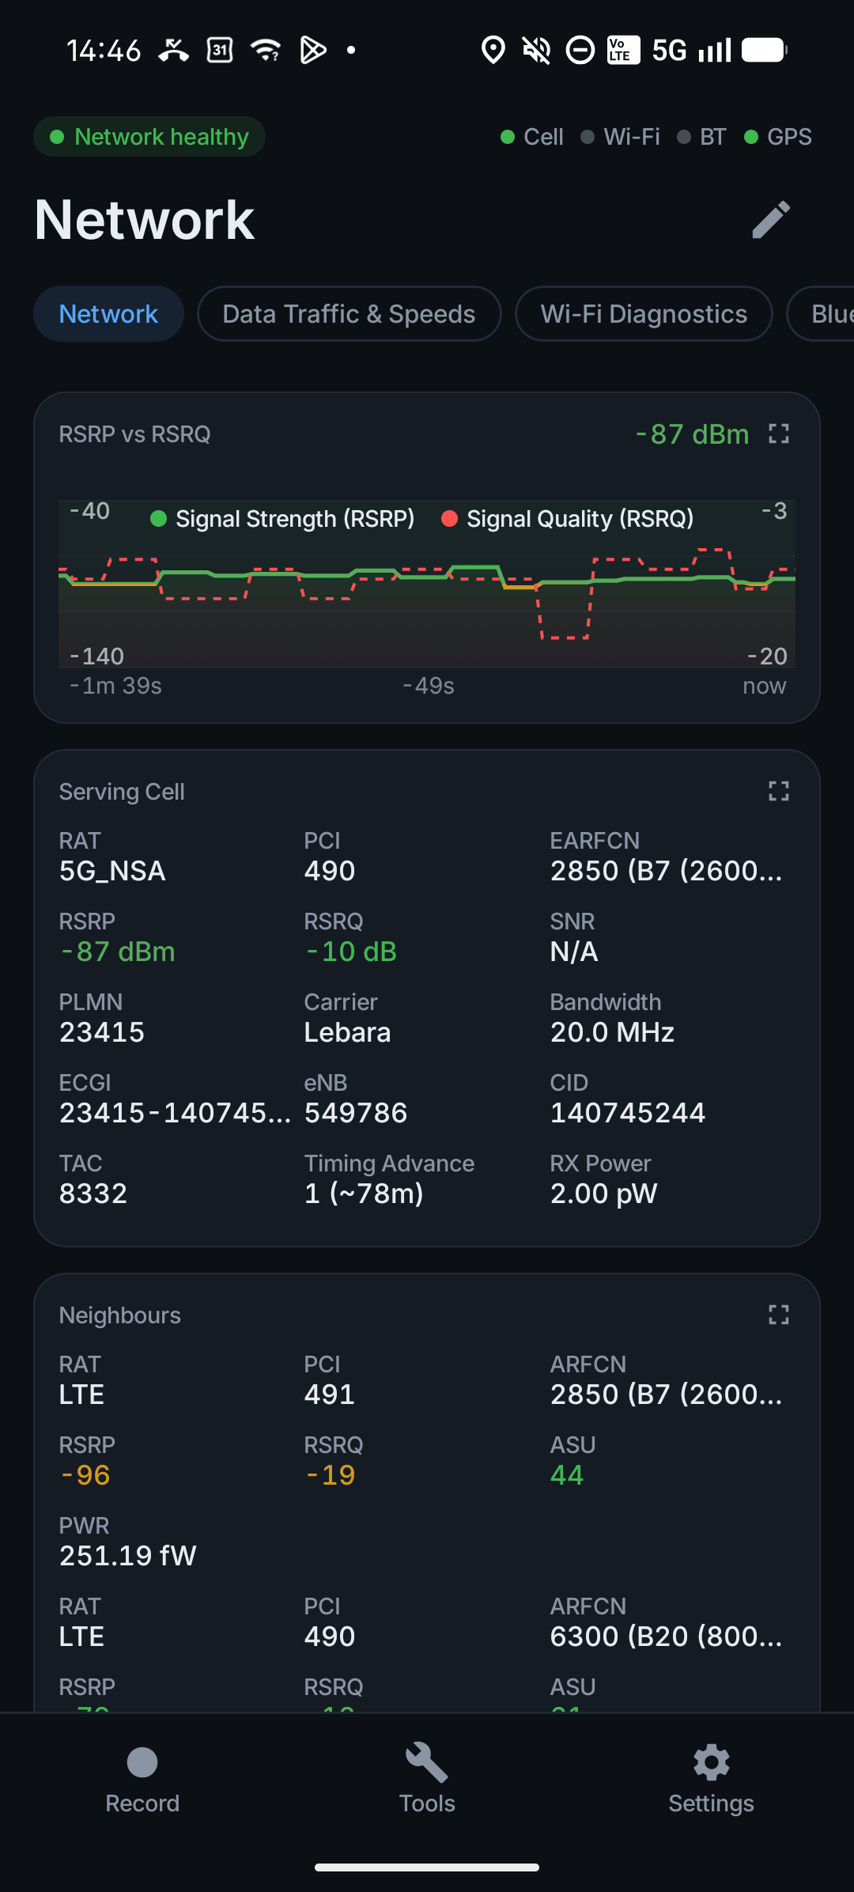Expand the Serving Cell card fullscreen
Image resolution: width=854 pixels, height=1892 pixels.
coord(779,791)
